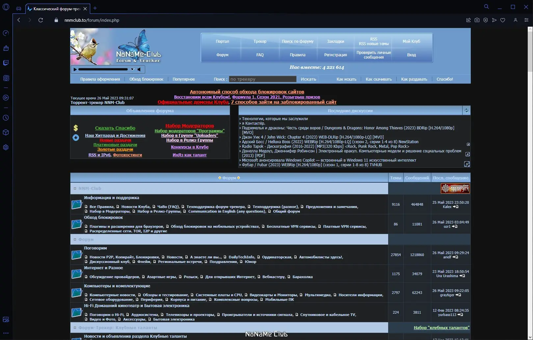Screen dimensions: 533x340
Task: Play the site audio player
Action: click(x=75, y=69)
